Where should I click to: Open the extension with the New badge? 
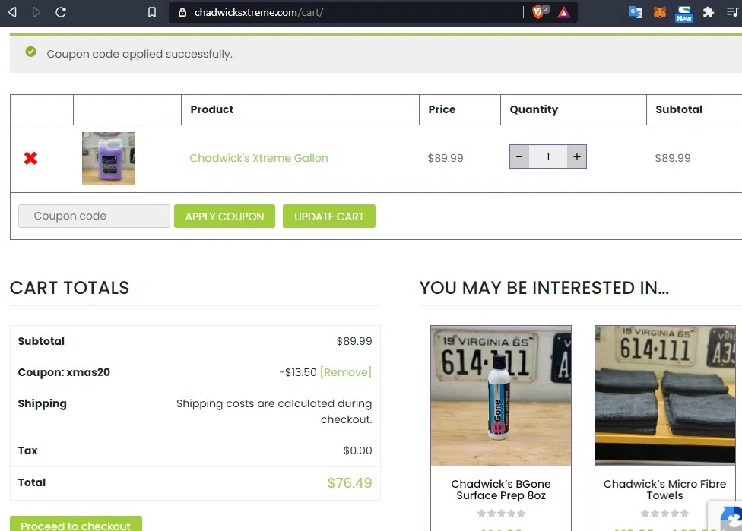(683, 13)
